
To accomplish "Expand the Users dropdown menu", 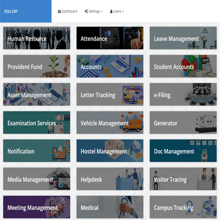I will click(x=117, y=12).
